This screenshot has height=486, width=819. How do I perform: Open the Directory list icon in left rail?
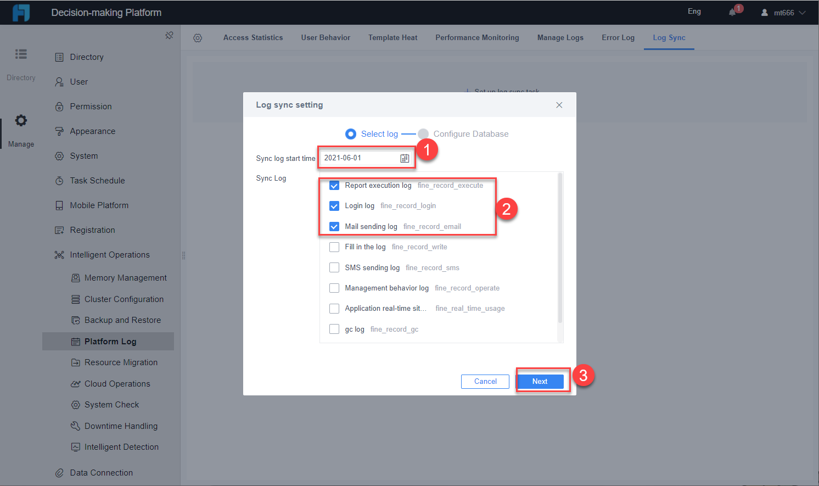pyautogui.click(x=21, y=54)
